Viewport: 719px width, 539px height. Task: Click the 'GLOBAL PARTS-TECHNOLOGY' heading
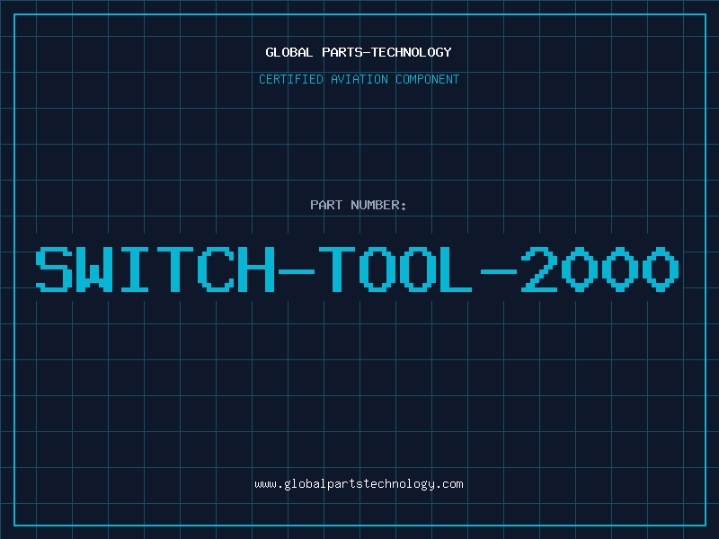click(359, 52)
